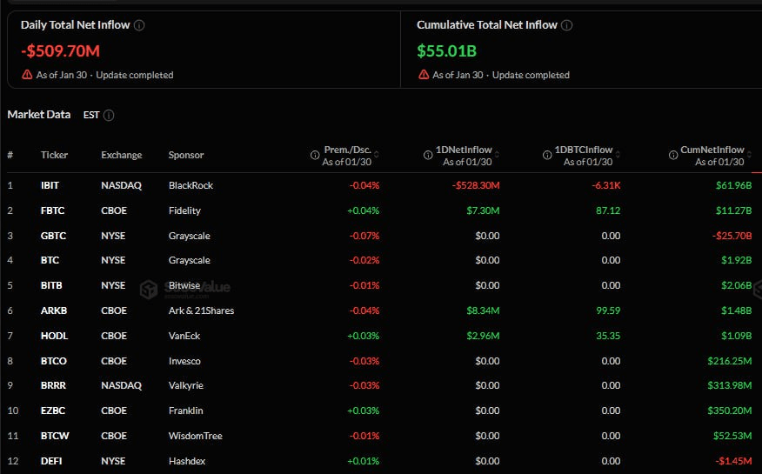Image resolution: width=762 pixels, height=474 pixels.
Task: Click WisdomTree sponsor cell
Action: coord(196,436)
